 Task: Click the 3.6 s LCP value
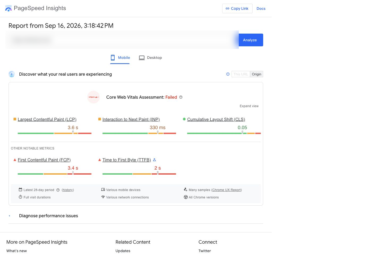tap(73, 128)
